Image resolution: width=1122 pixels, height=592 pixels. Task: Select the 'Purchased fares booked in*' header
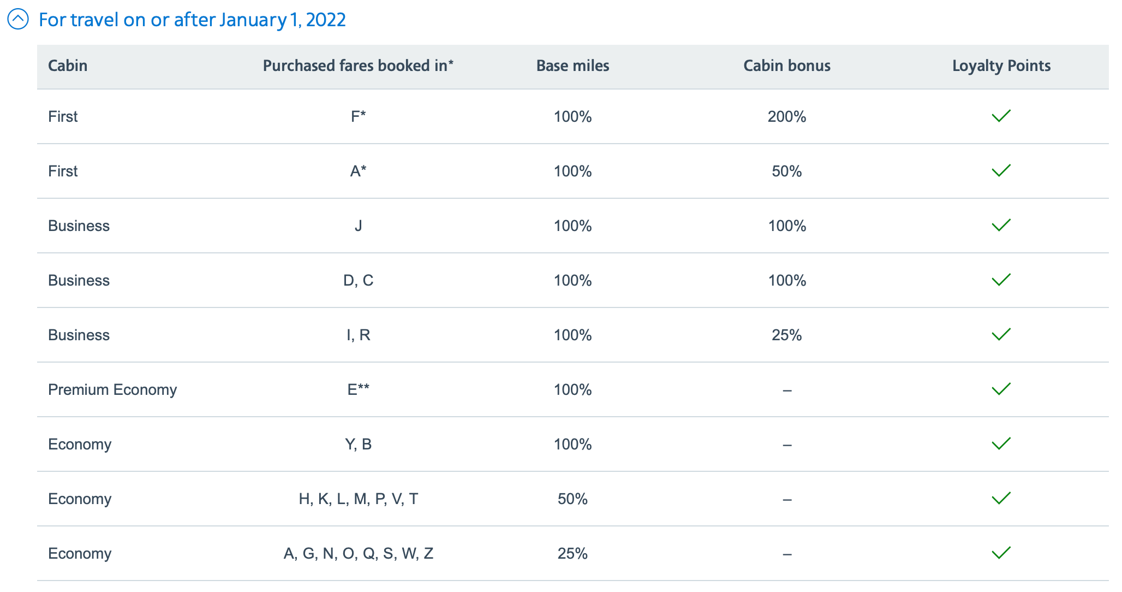coord(358,66)
